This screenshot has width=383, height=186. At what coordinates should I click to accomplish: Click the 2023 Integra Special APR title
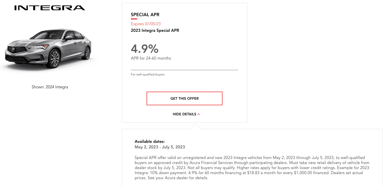(155, 31)
